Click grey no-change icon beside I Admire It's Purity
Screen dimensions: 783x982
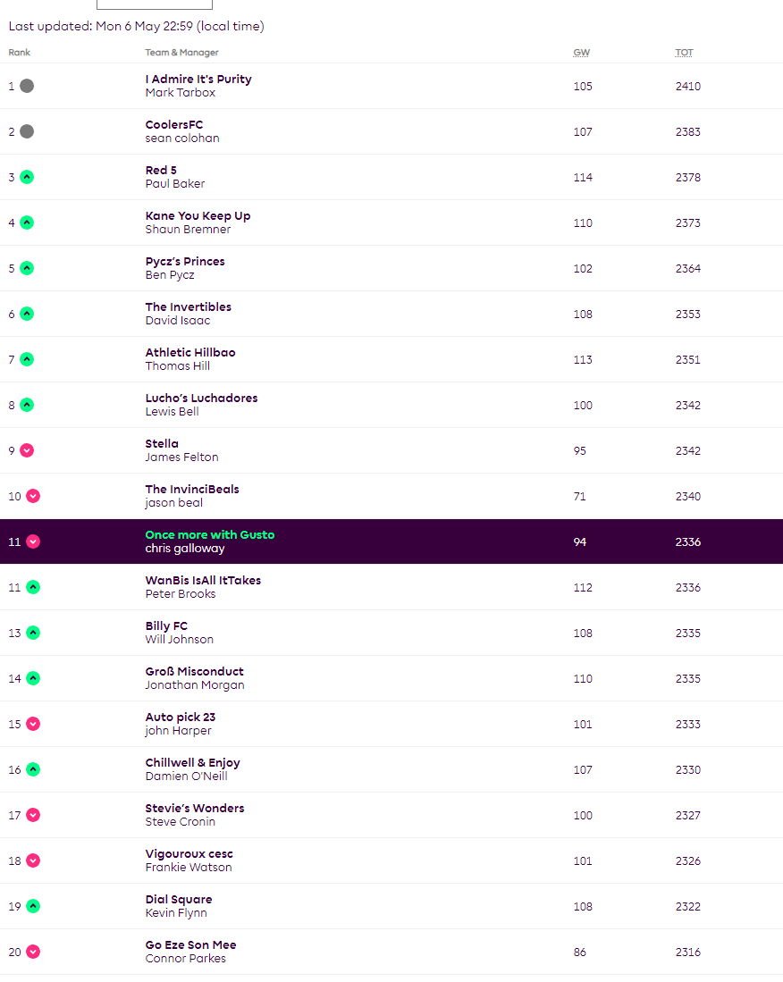click(27, 86)
